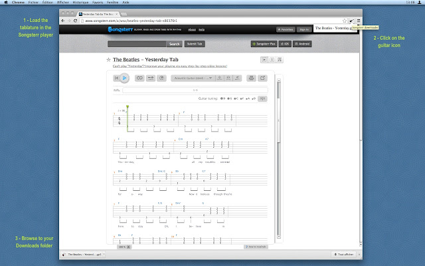Open the Historique menu
This screenshot has height=266, width=425.
[80, 2]
